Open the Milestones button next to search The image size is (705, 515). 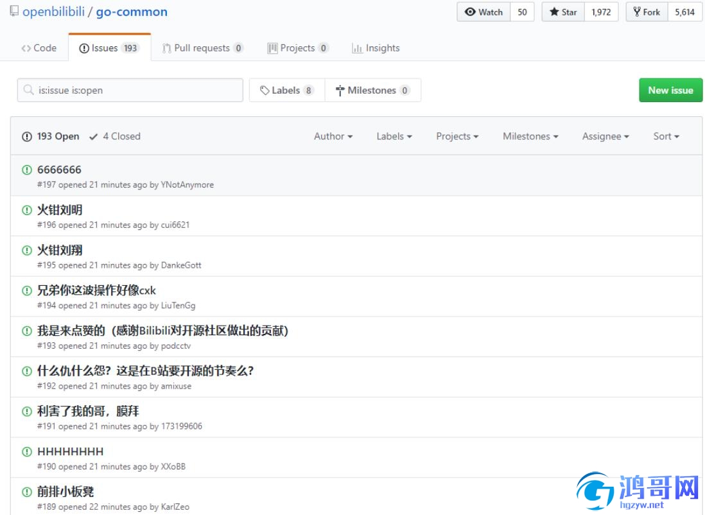[x=373, y=91]
